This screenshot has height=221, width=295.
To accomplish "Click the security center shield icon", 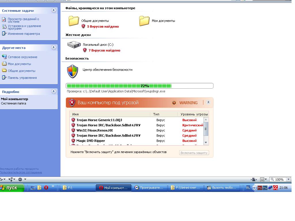I will click(x=73, y=71).
